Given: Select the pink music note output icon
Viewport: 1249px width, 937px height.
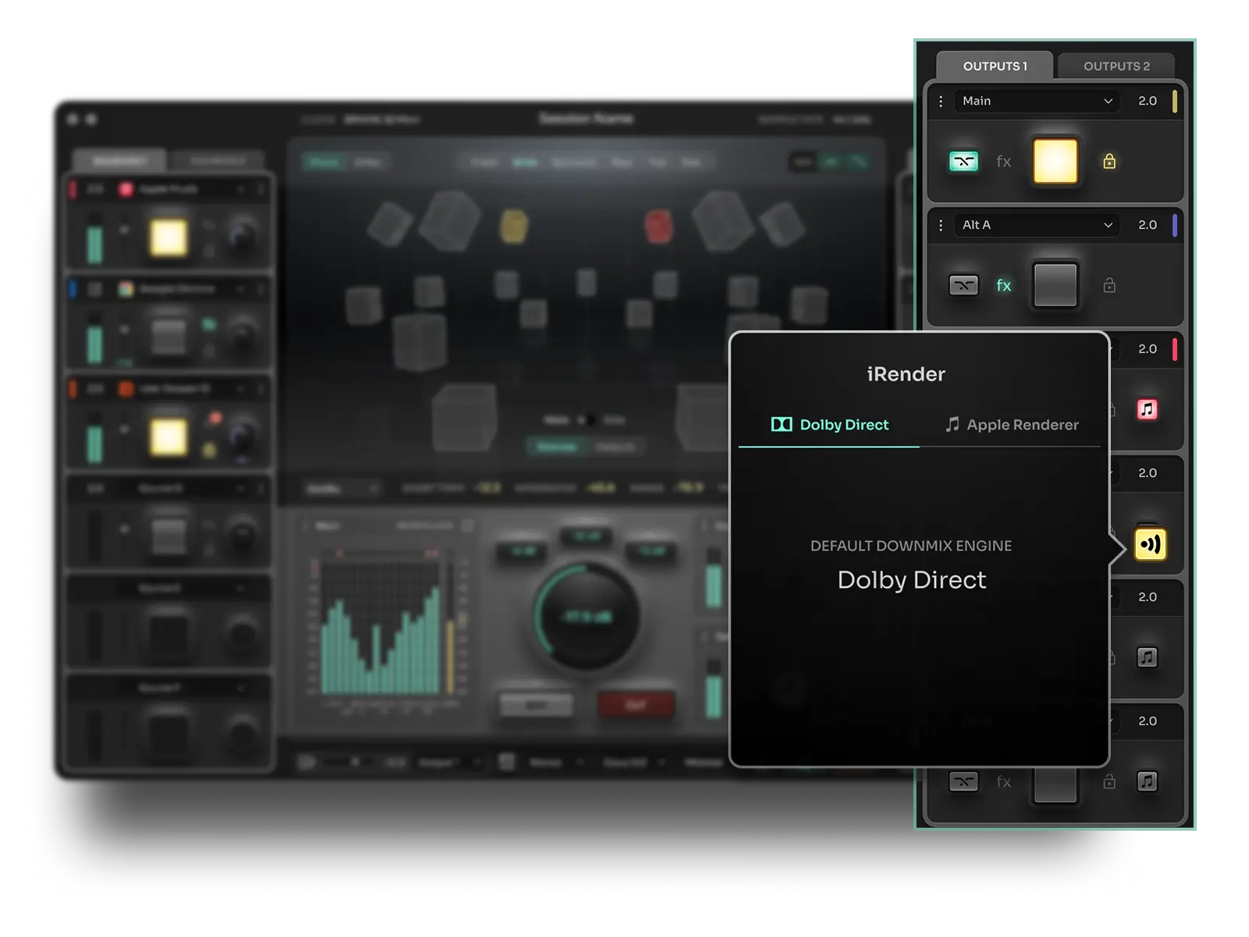Looking at the screenshot, I should [x=1147, y=409].
